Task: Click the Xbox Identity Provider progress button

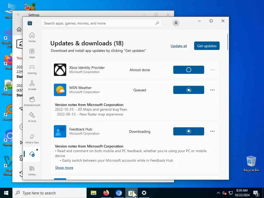Action: 188,70
